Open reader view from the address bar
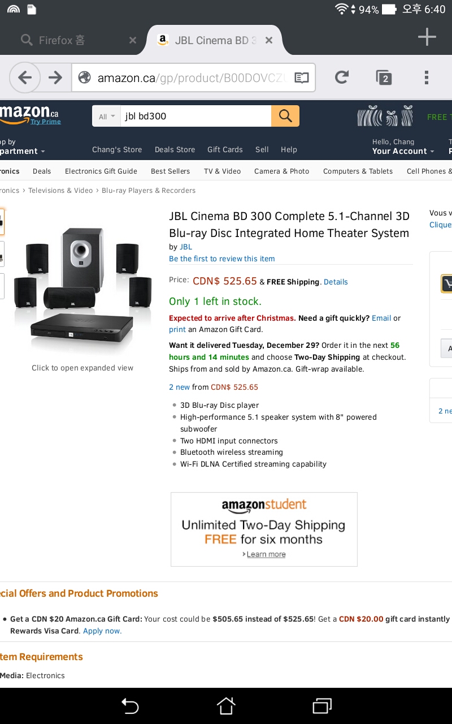The height and width of the screenshot is (724, 452). [302, 77]
